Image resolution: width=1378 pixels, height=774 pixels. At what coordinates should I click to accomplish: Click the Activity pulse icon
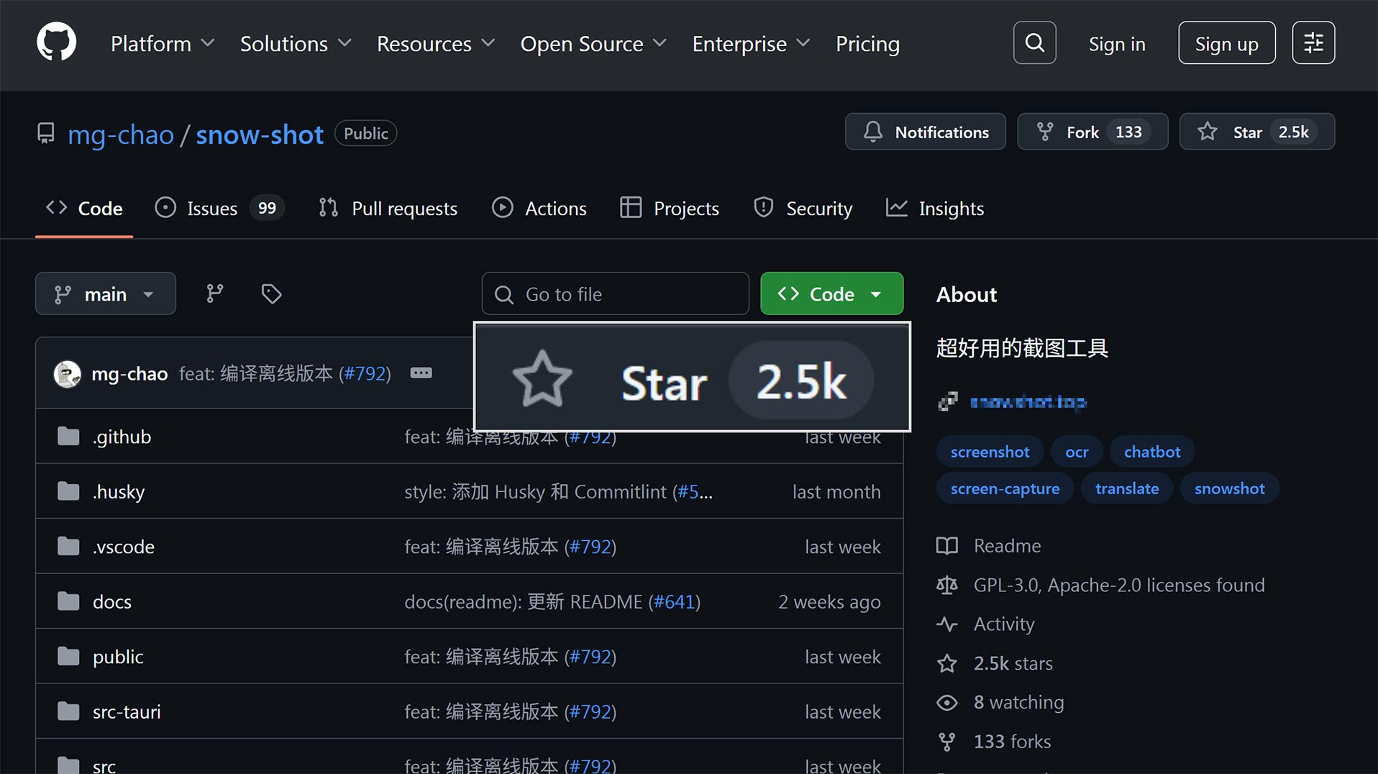pyautogui.click(x=947, y=624)
